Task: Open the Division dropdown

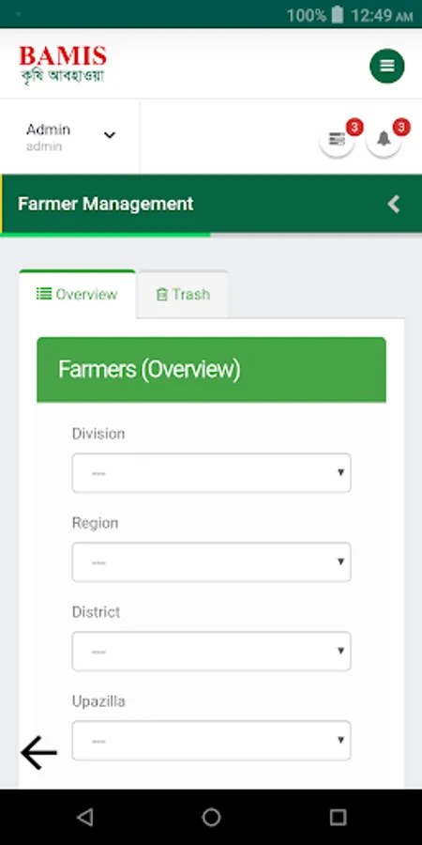Action: pos(211,472)
